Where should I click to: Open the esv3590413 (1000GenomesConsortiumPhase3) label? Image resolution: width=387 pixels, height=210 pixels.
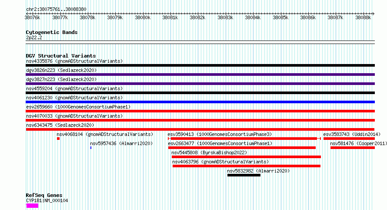pos(220,134)
